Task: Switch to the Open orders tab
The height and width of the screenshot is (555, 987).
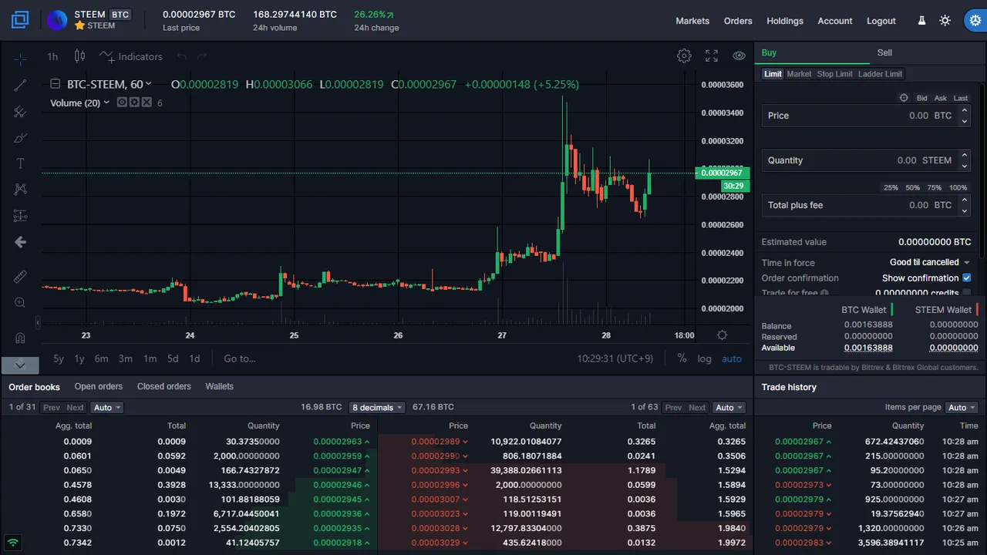Action: (x=99, y=386)
